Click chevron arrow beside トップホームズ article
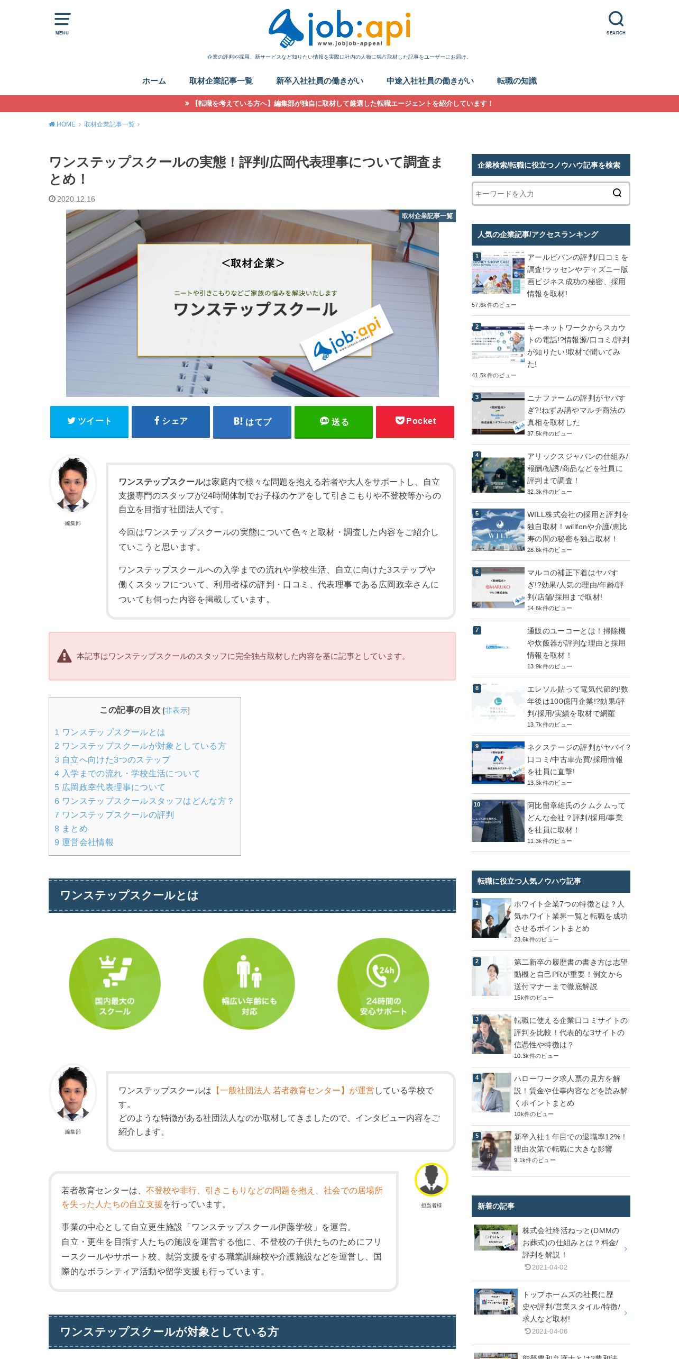The width and height of the screenshot is (679, 1359). (626, 1313)
